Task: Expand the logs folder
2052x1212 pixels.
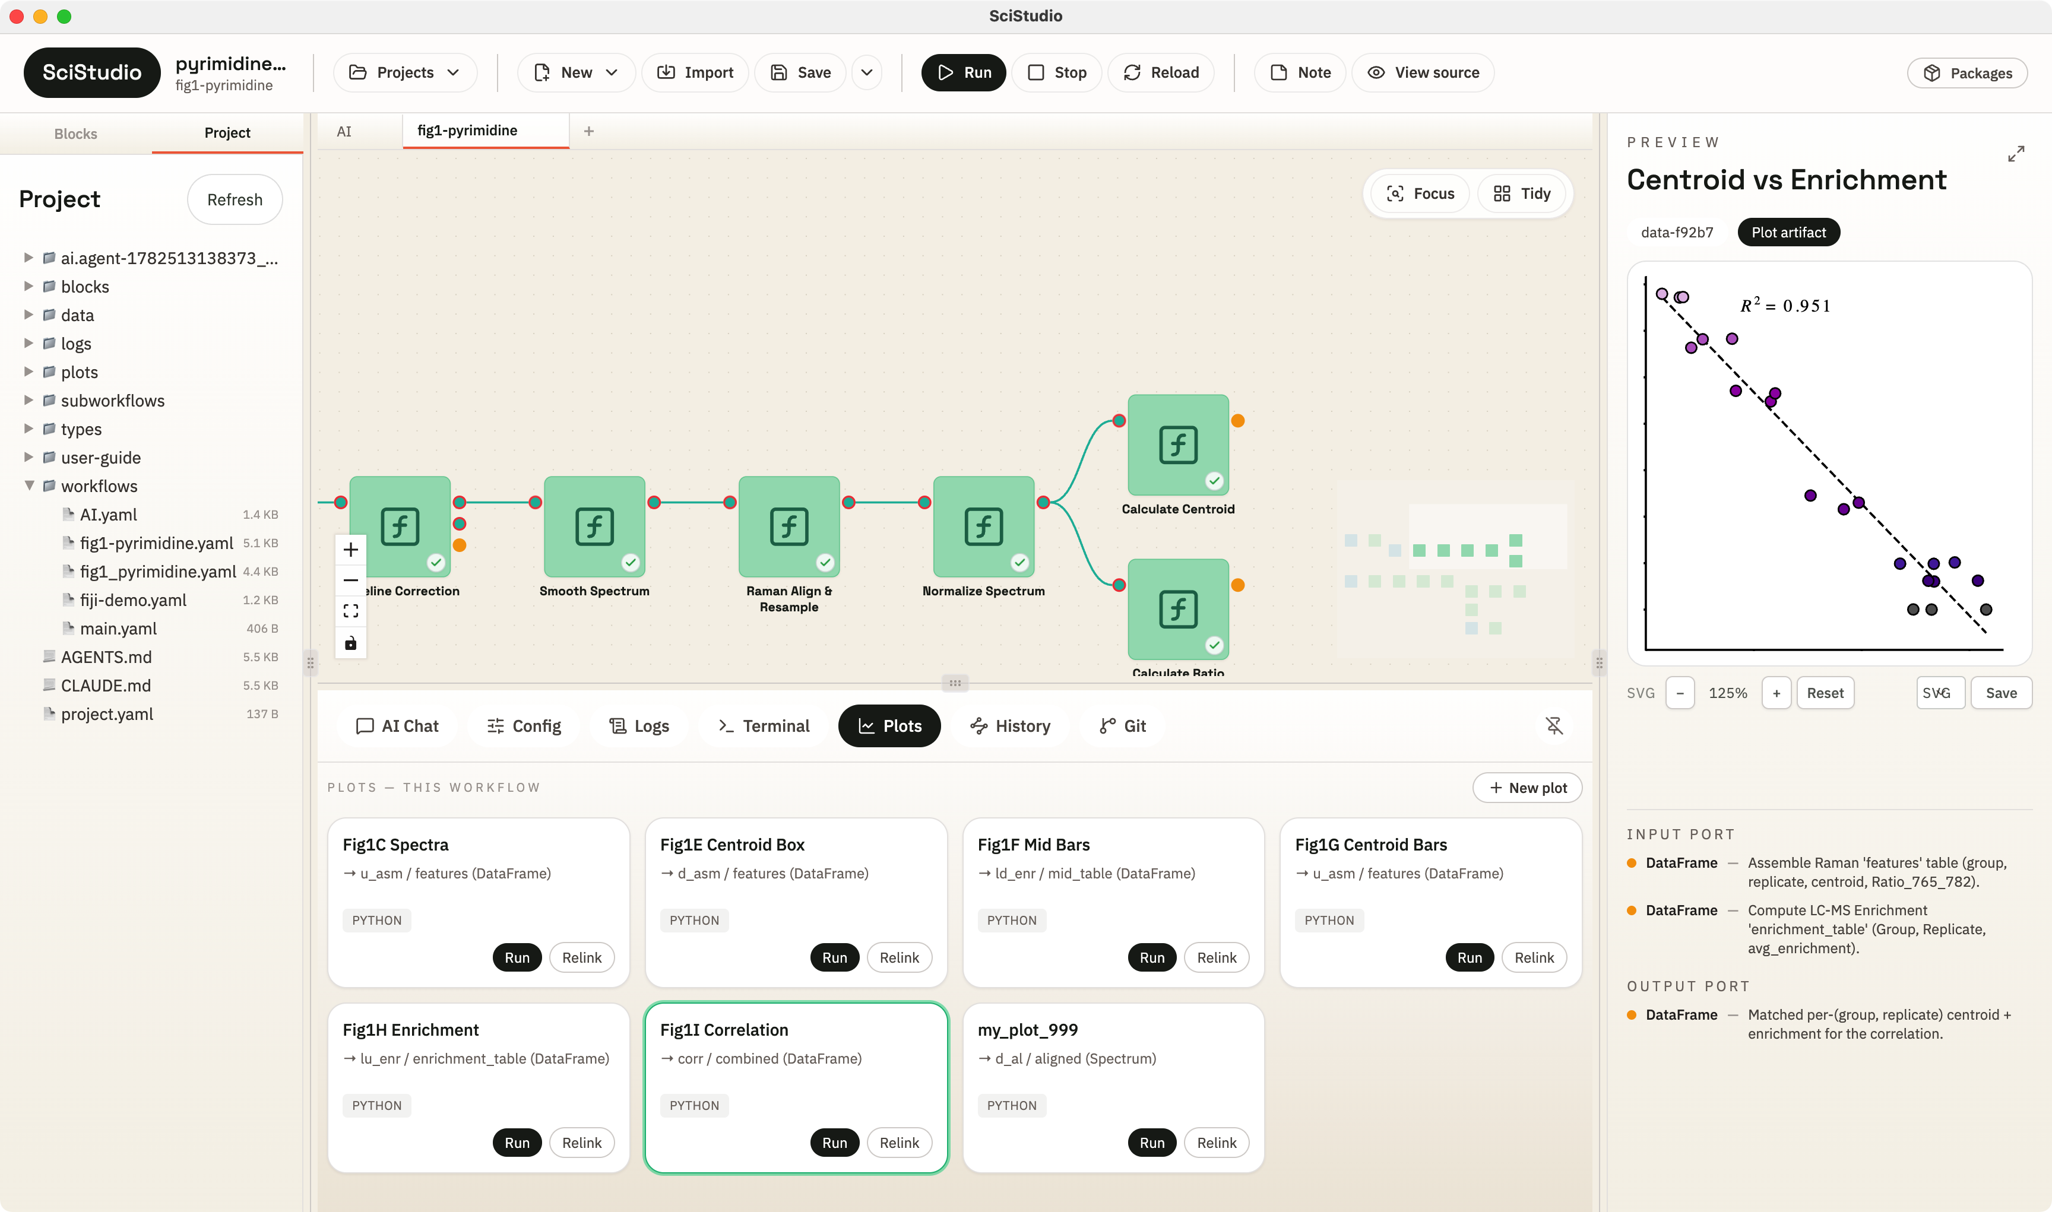Action: tap(28, 344)
